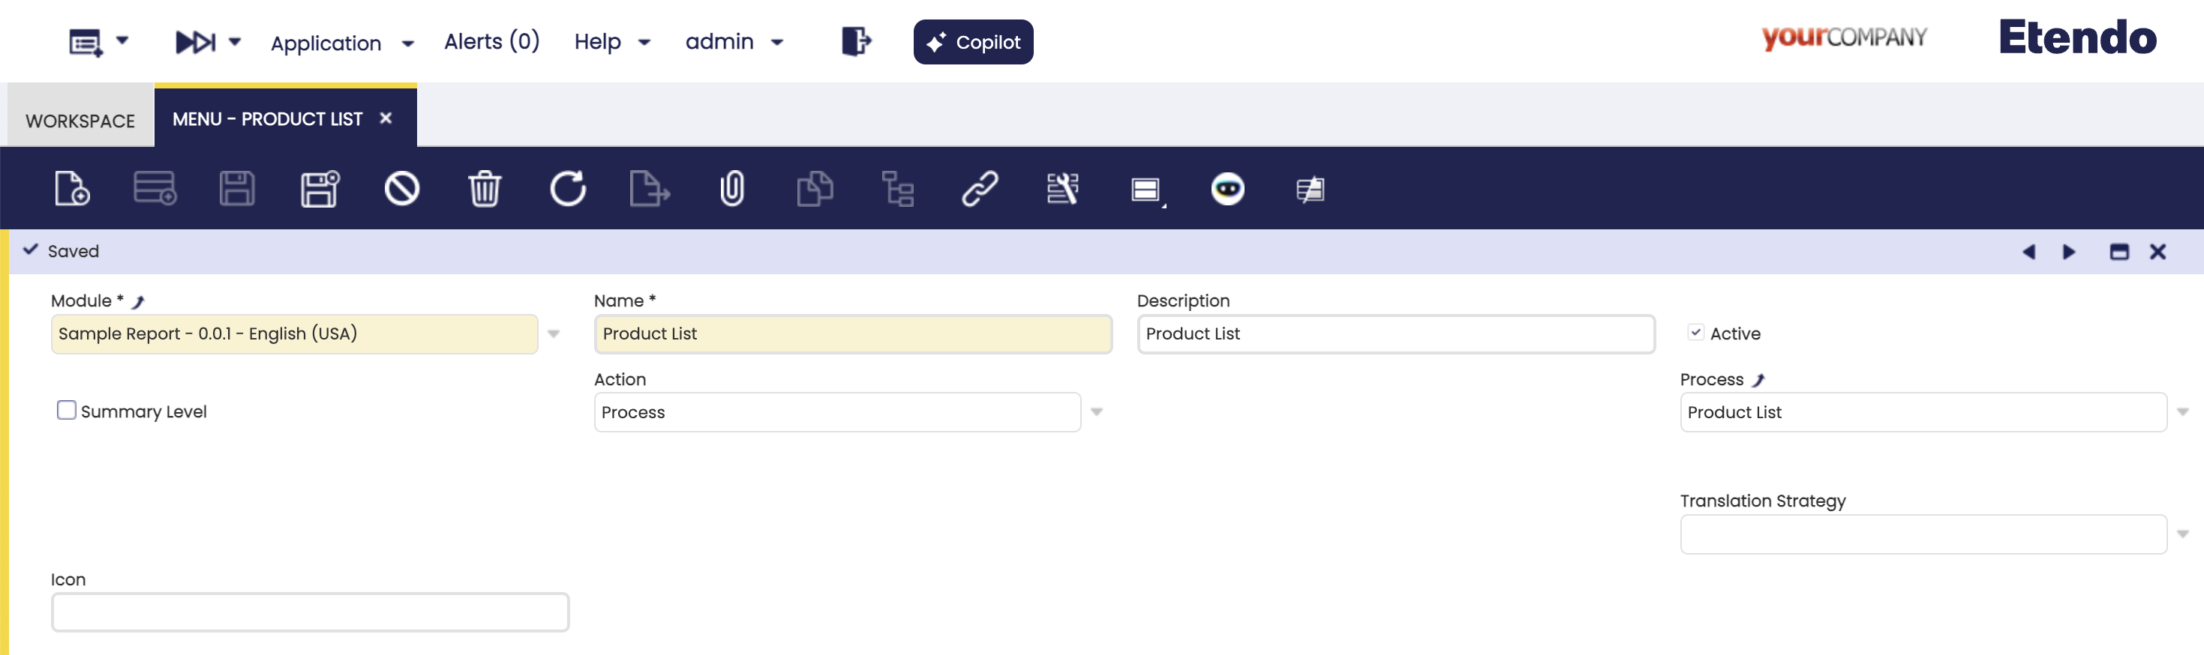The image size is (2204, 655).
Task: Toggle the Active checkbox
Action: (1695, 333)
